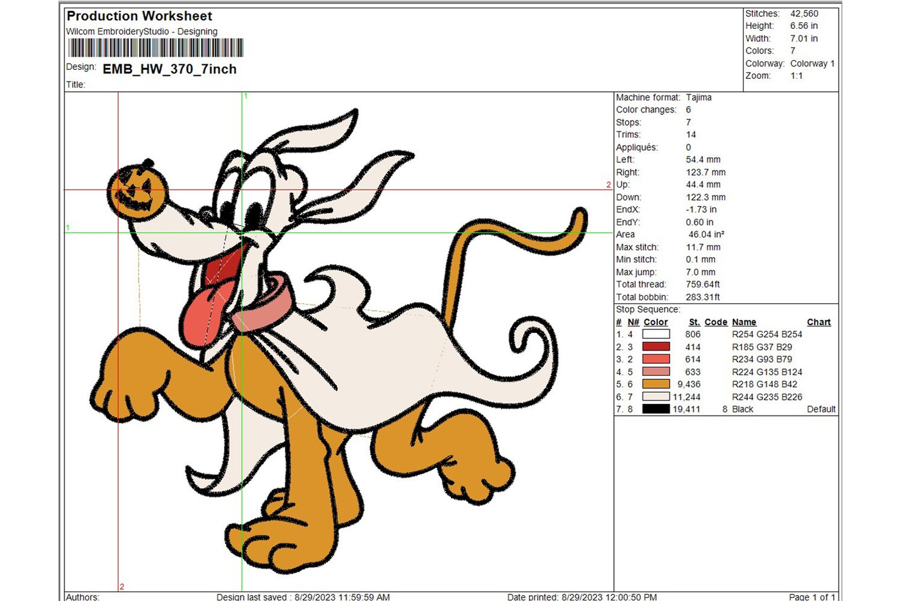The height and width of the screenshot is (601, 903).
Task: Click the height value "6.56 in"
Action: 804,26
